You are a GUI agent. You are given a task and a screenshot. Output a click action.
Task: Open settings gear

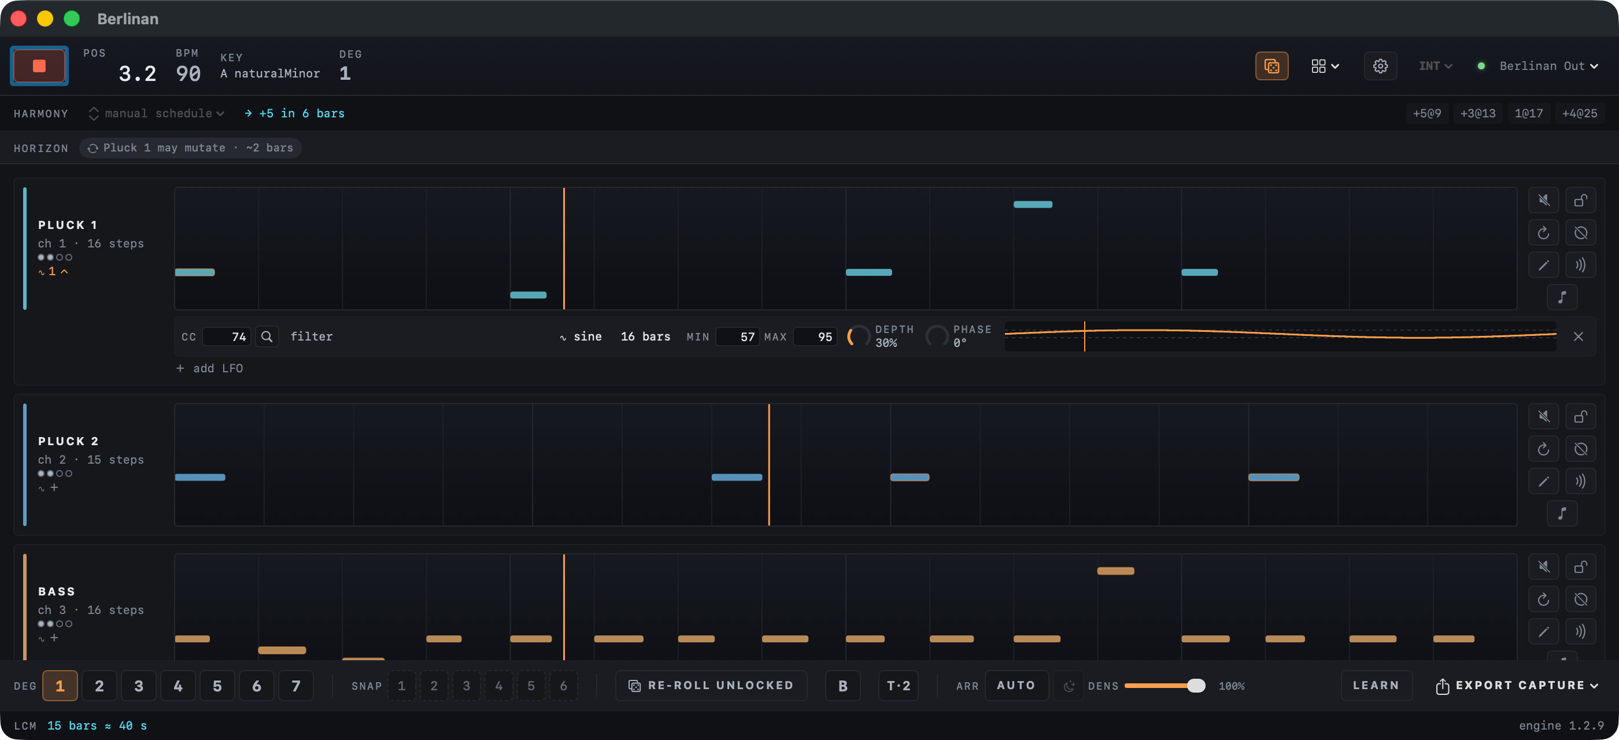[x=1380, y=66]
